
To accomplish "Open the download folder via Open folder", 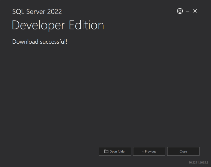I will click(x=115, y=151).
